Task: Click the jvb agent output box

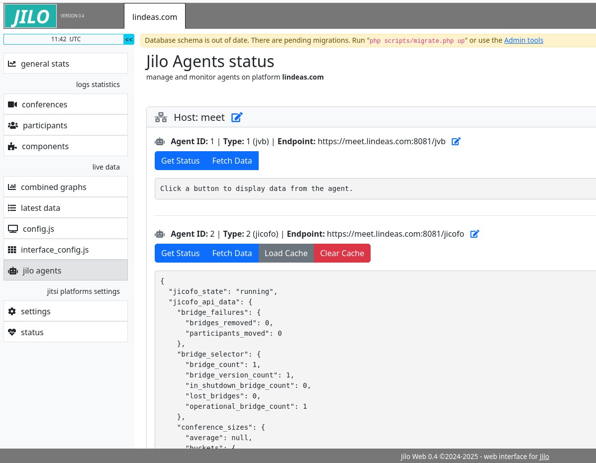Action: point(375,188)
